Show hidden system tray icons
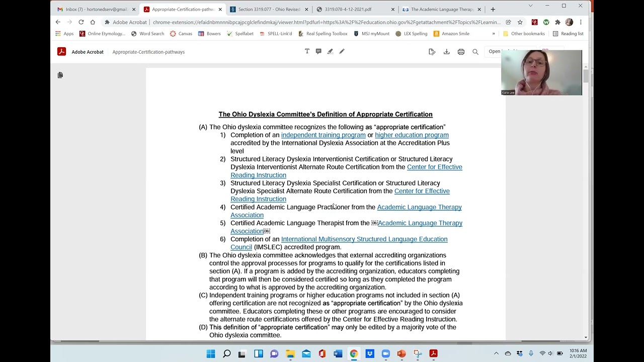The height and width of the screenshot is (362, 644). coord(496,353)
